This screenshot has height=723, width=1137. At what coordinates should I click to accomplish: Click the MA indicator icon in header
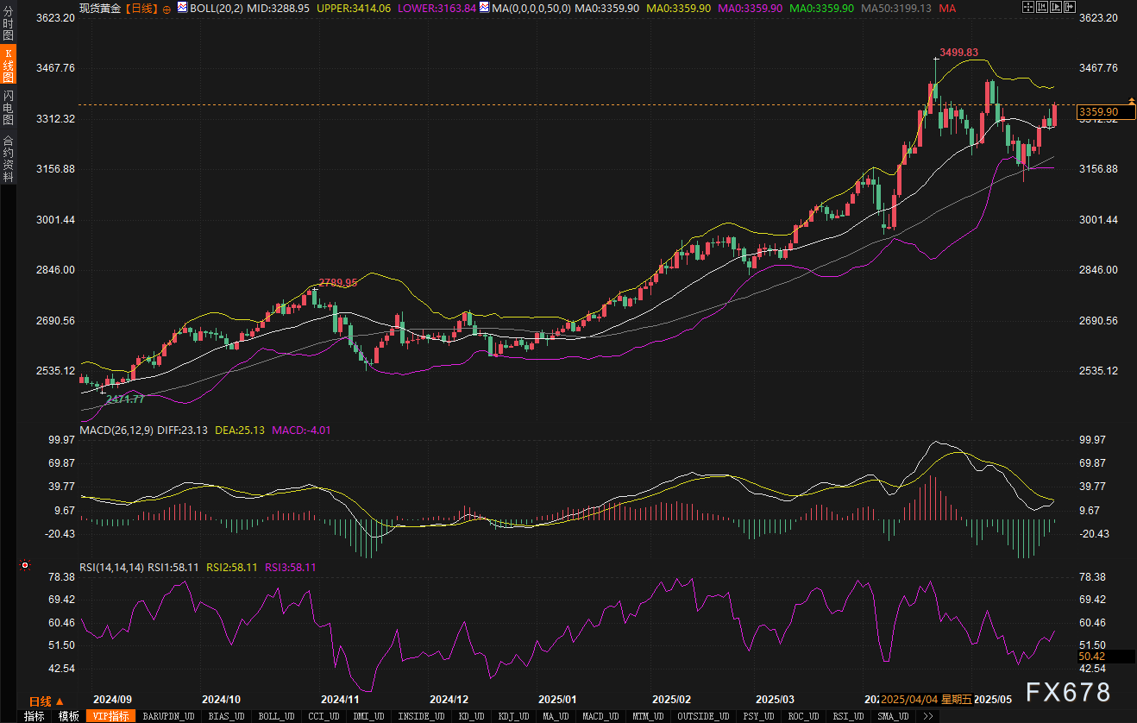[484, 8]
